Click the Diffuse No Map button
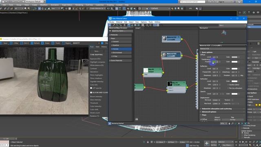This screenshot has height=147, width=261. tap(232, 120)
